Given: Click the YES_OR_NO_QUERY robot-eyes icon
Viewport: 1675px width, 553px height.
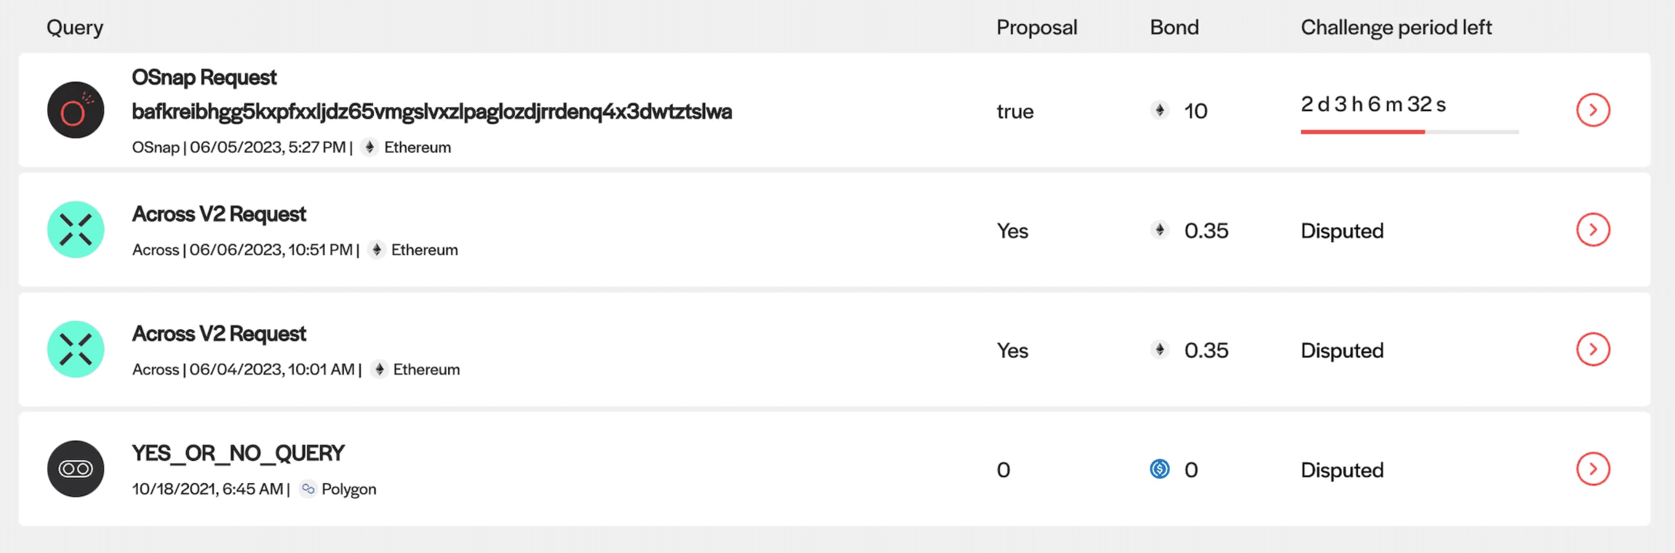Looking at the screenshot, I should click(x=76, y=469).
